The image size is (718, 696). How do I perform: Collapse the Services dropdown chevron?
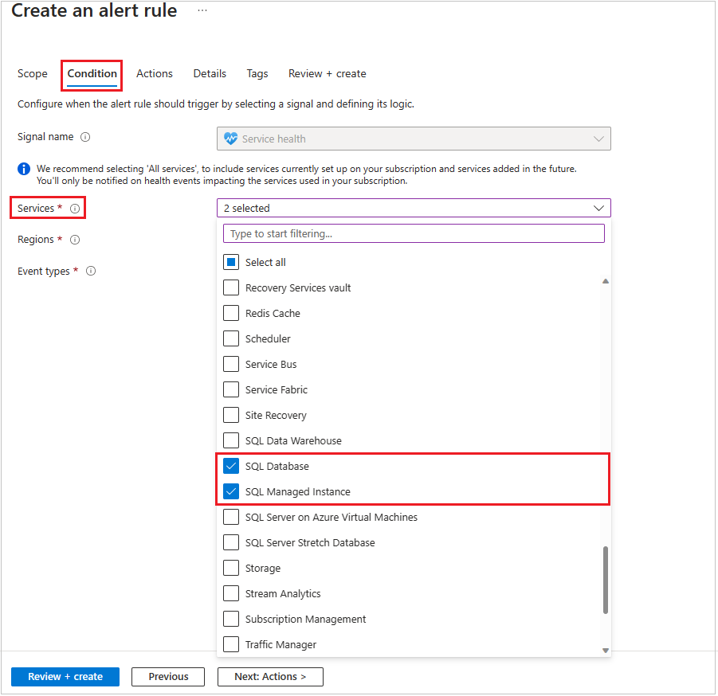(598, 207)
